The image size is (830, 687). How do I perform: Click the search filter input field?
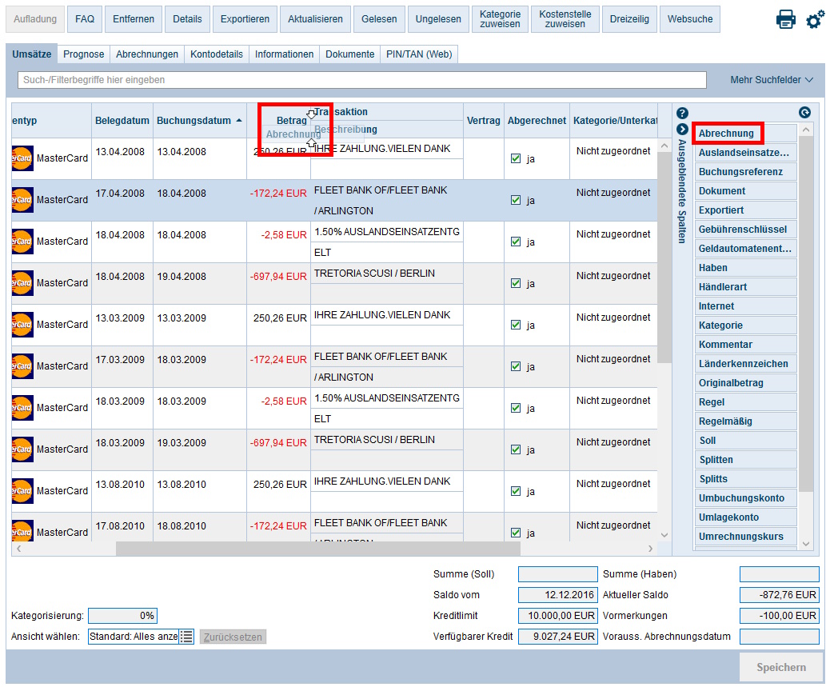click(361, 80)
